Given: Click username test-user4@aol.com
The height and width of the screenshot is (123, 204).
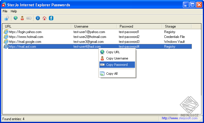Looking at the screenshot, I should pyautogui.click(x=87, y=47).
